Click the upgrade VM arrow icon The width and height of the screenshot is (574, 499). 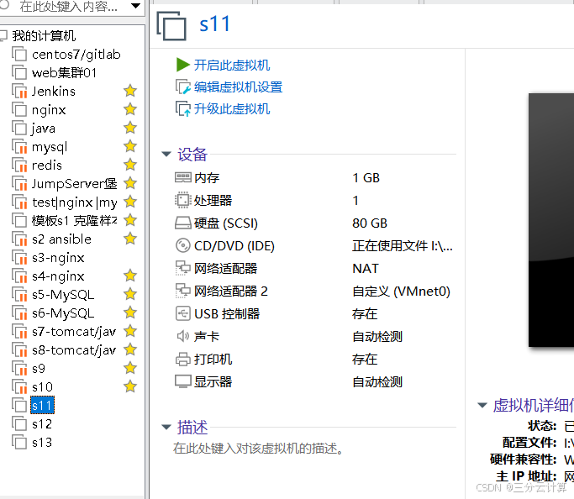click(183, 109)
